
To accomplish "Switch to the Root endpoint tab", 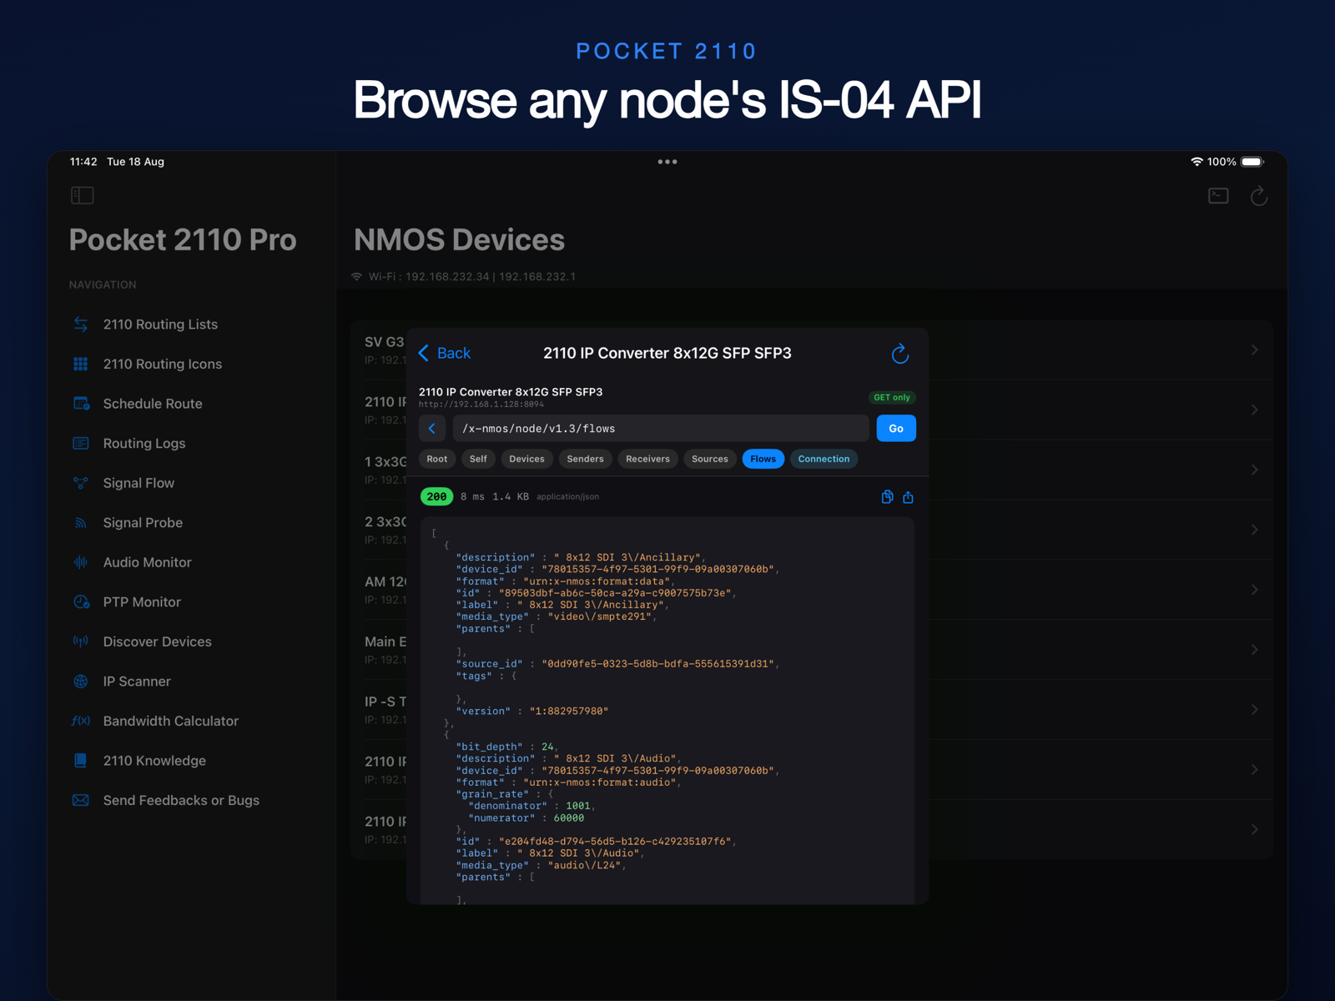I will click(x=437, y=459).
